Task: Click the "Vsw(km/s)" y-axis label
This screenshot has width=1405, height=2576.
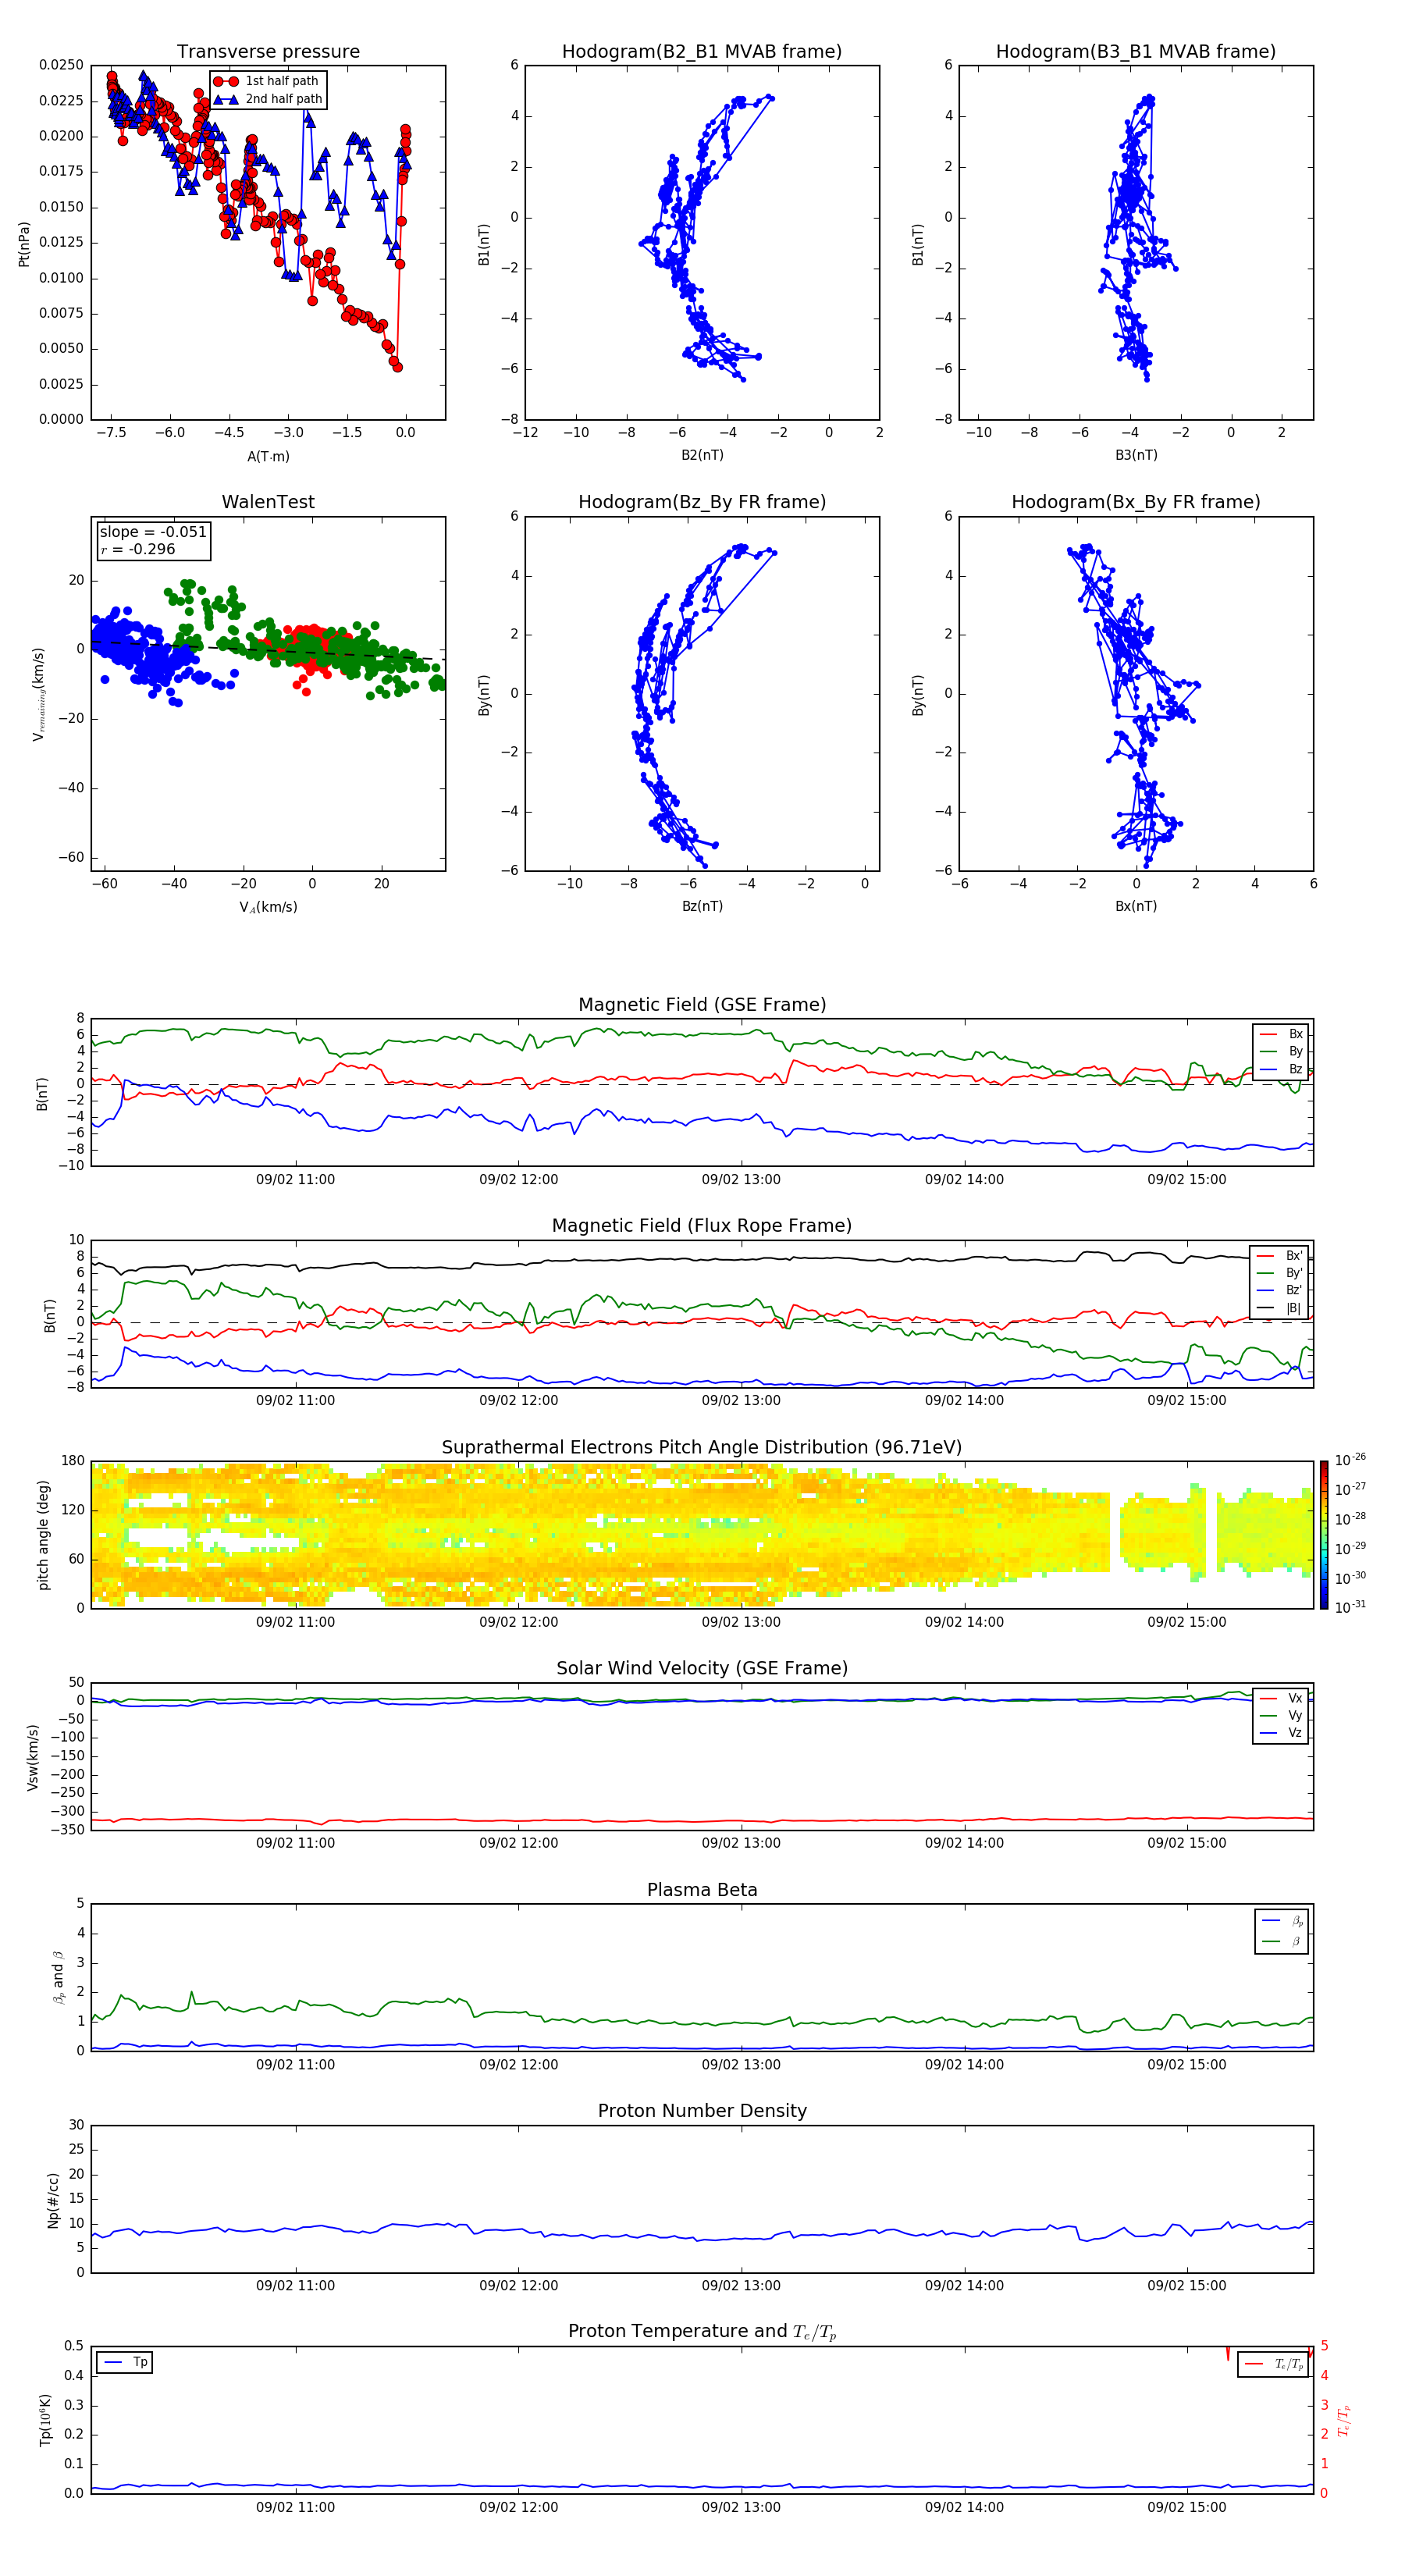Action: coord(33,1757)
